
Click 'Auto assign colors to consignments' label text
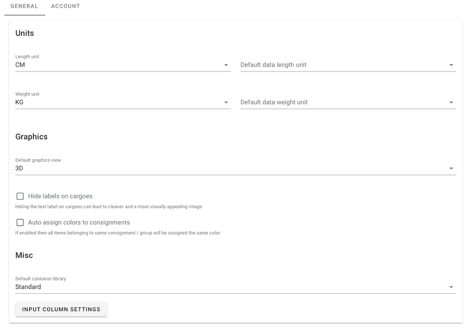tap(79, 223)
